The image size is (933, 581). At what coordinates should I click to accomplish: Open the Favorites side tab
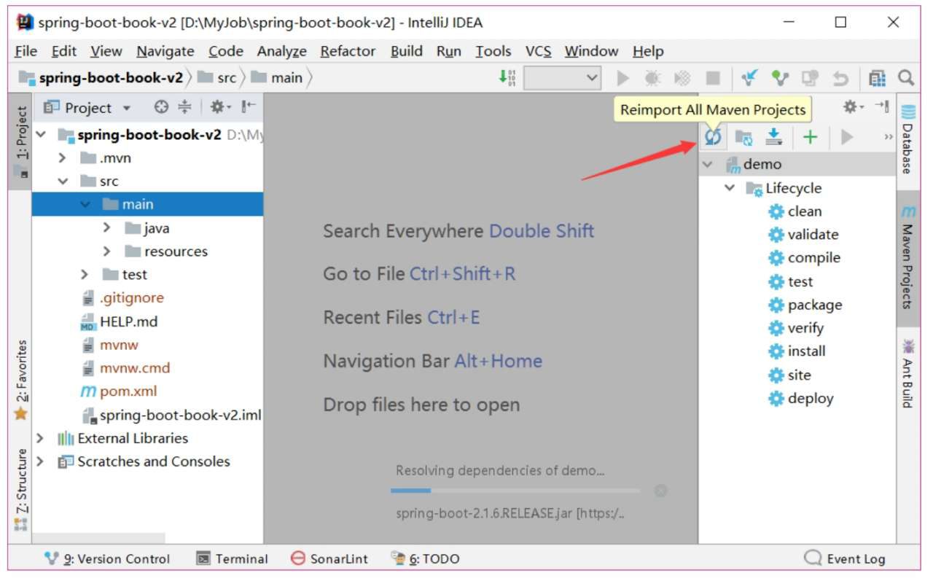coord(21,379)
